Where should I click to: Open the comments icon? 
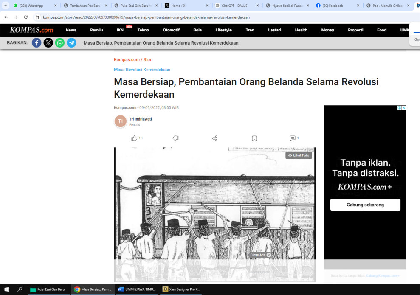click(x=292, y=138)
